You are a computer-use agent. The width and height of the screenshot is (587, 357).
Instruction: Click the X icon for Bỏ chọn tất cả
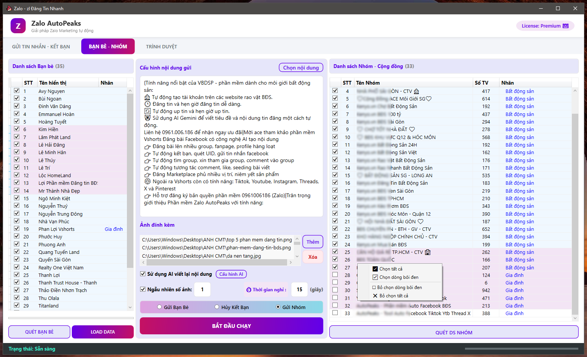pyautogui.click(x=375, y=296)
